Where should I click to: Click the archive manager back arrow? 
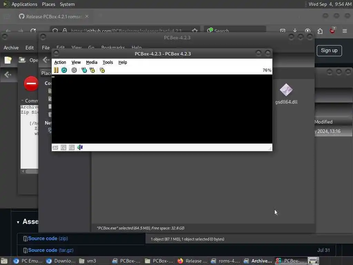(x=8, y=75)
